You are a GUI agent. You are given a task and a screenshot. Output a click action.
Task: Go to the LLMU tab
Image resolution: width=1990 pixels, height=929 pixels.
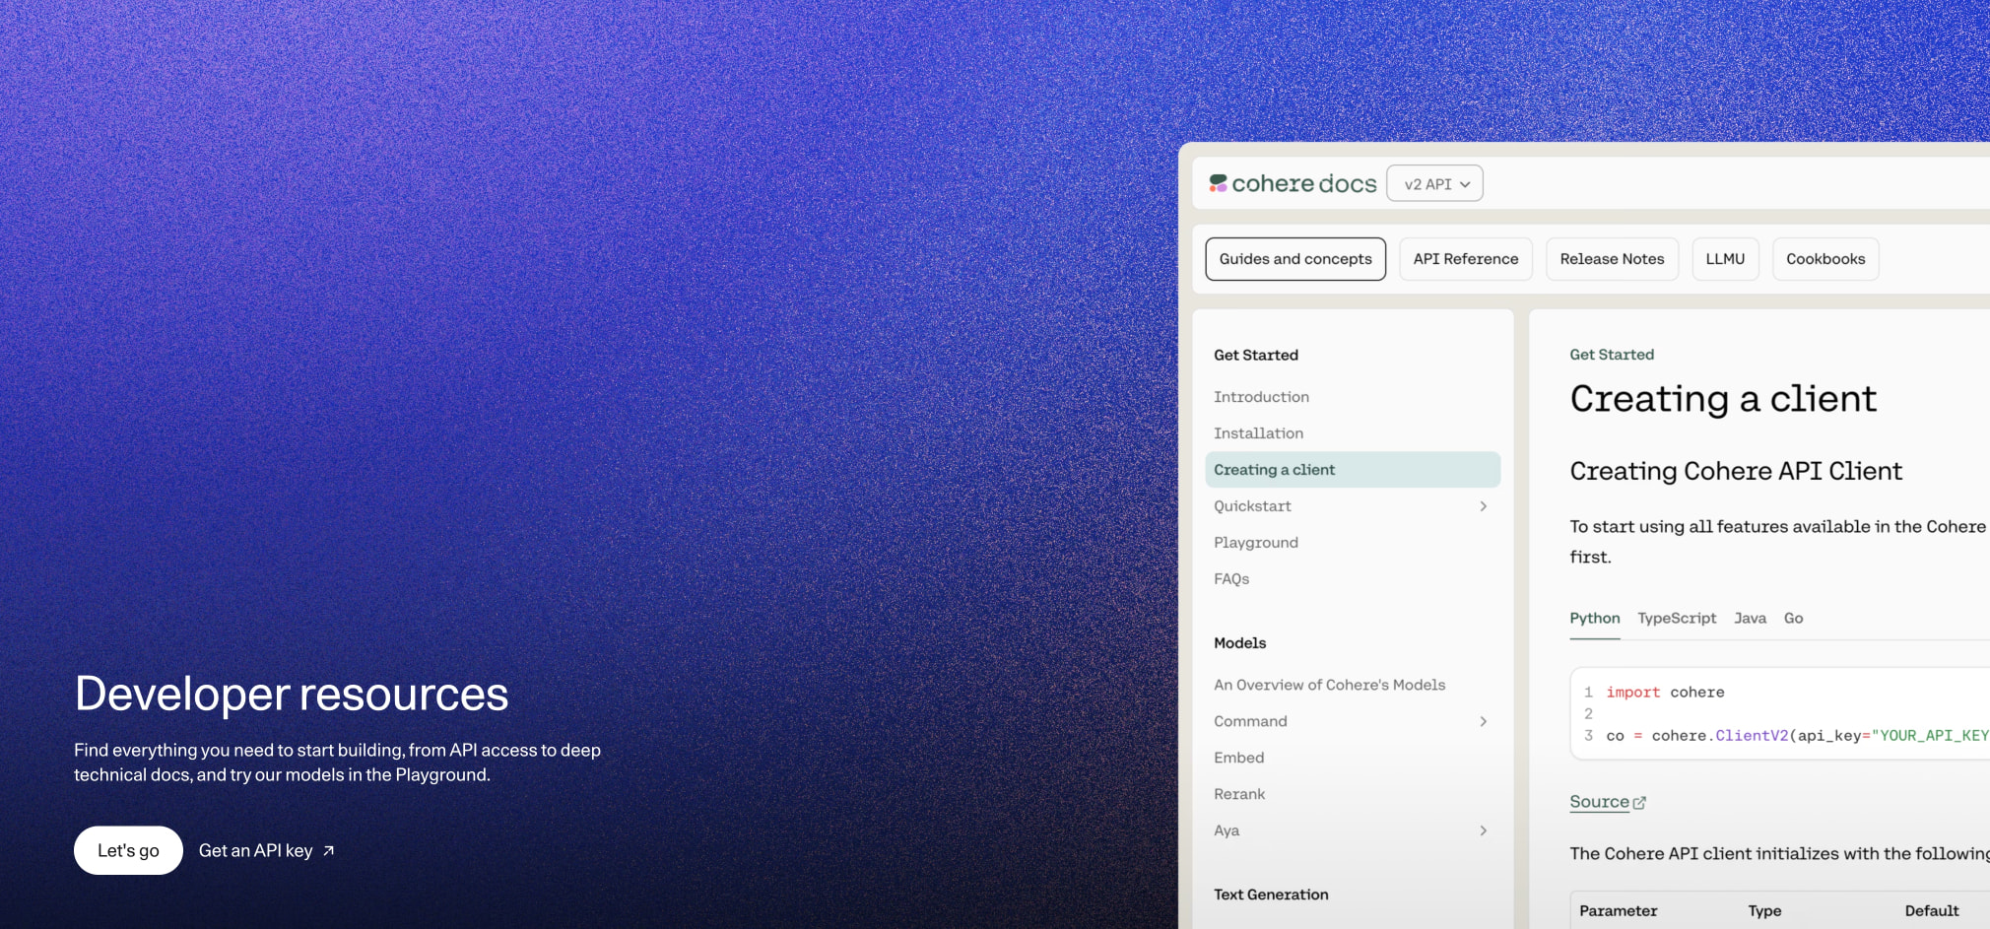click(x=1725, y=259)
